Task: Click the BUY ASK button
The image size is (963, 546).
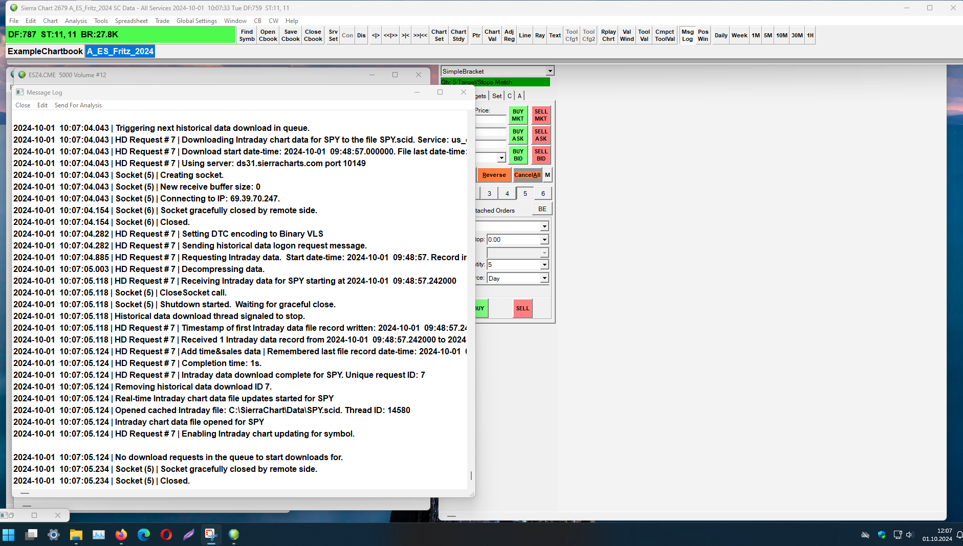Action: click(x=518, y=135)
